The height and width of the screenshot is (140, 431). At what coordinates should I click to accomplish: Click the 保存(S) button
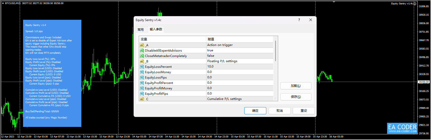coord(296,97)
